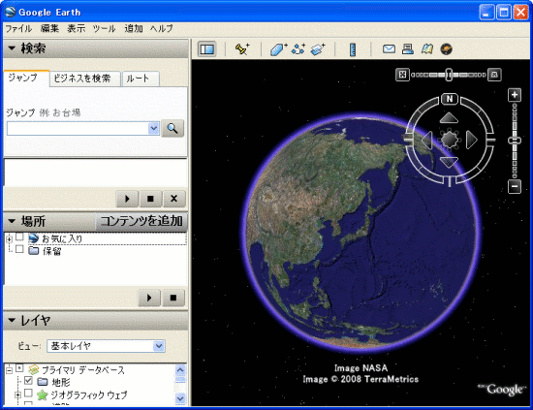This screenshot has height=410, width=533.
Task: Collapse the 検索 panel
Action: [x=12, y=47]
